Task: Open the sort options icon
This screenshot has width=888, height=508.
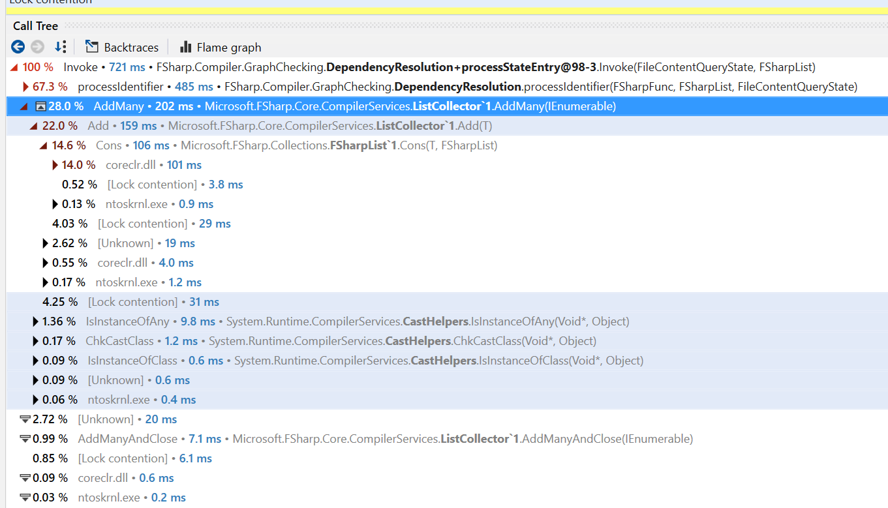Action: [x=61, y=46]
